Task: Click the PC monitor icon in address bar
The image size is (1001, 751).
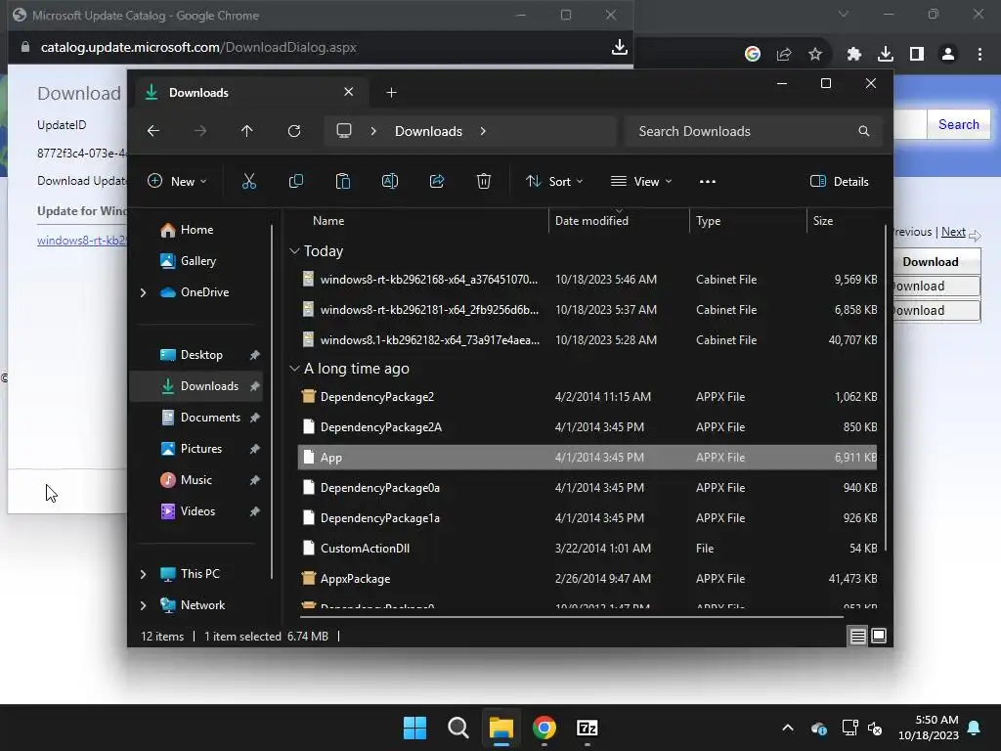Action: 344,131
